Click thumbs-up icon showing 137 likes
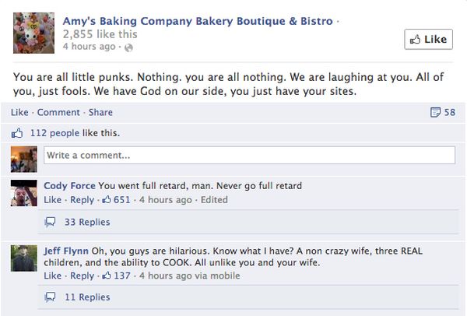Viewport: 467px width, 316px height. [107, 276]
